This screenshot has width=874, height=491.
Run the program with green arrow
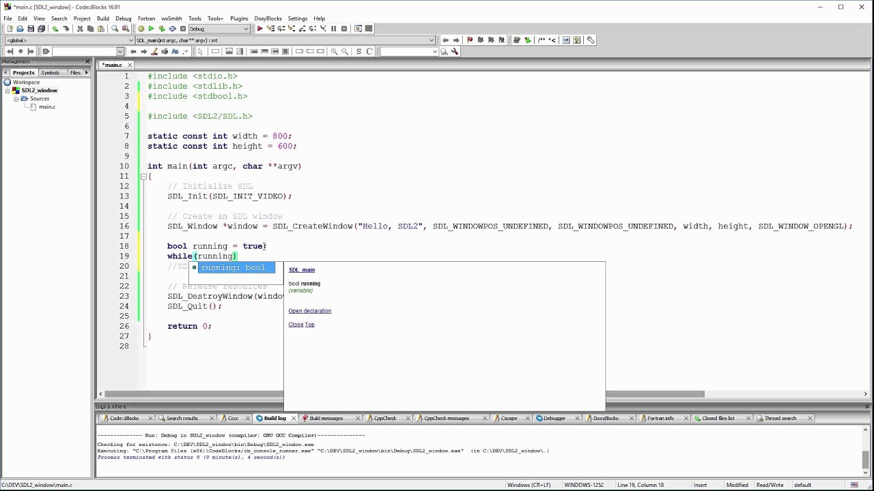[x=151, y=29]
